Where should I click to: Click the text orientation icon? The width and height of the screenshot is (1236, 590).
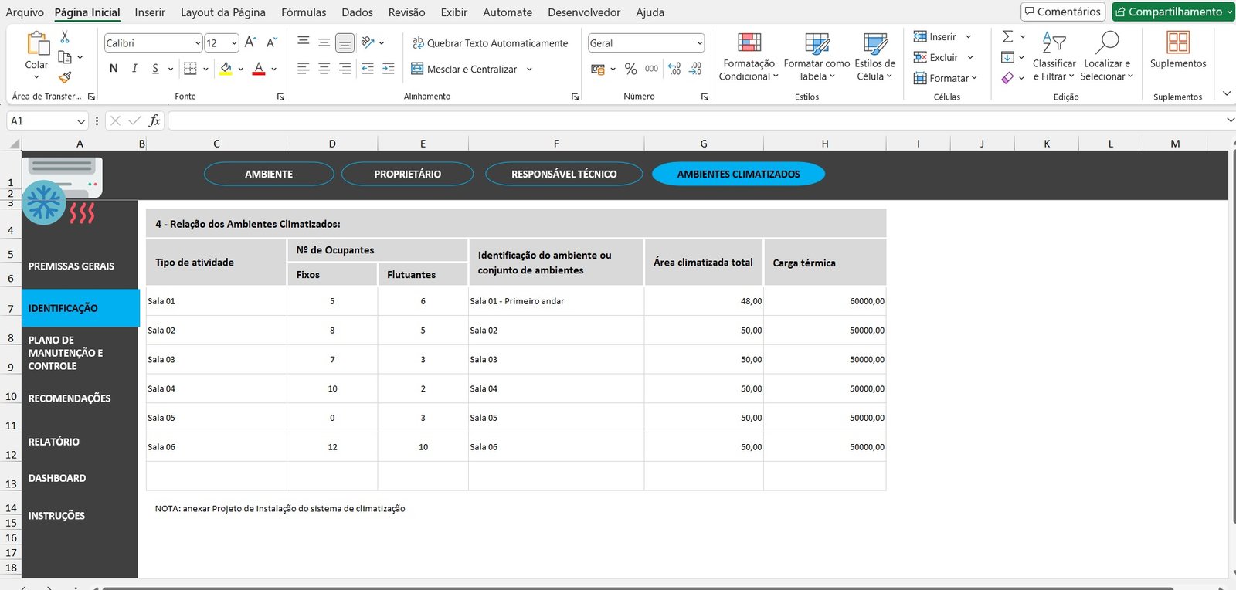pos(368,42)
